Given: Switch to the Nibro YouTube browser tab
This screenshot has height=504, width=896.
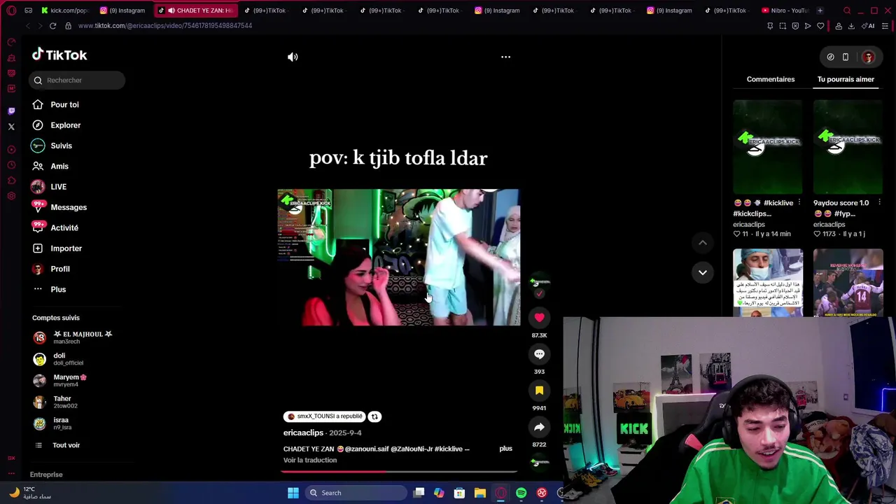Looking at the screenshot, I should point(785,10).
